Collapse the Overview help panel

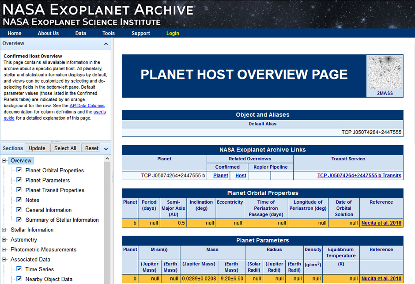pos(106,44)
